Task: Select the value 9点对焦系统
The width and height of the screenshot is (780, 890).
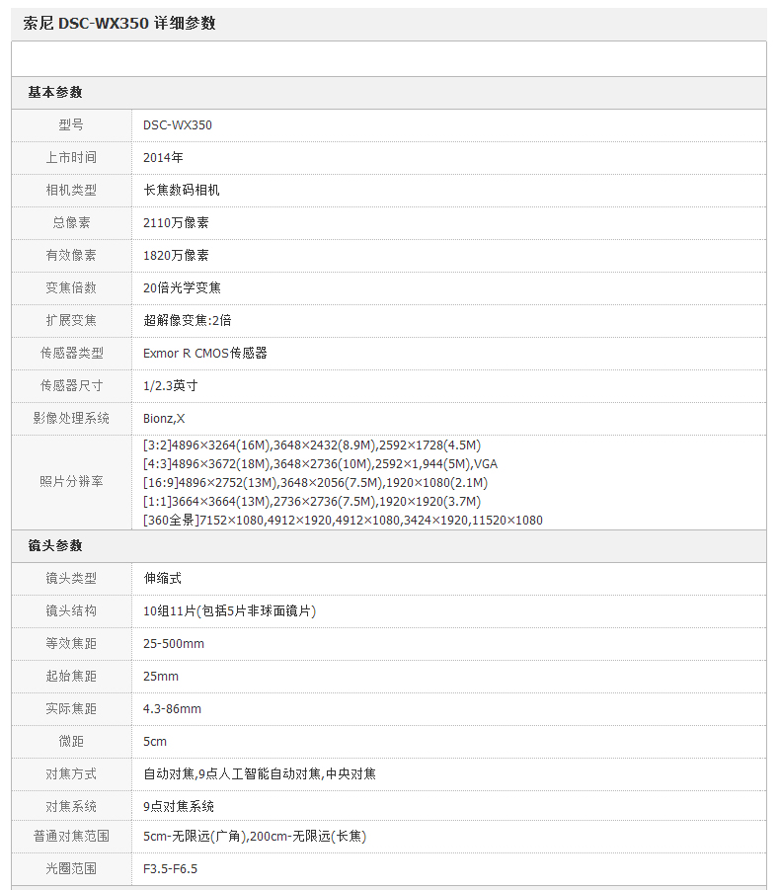Action: 179,807
